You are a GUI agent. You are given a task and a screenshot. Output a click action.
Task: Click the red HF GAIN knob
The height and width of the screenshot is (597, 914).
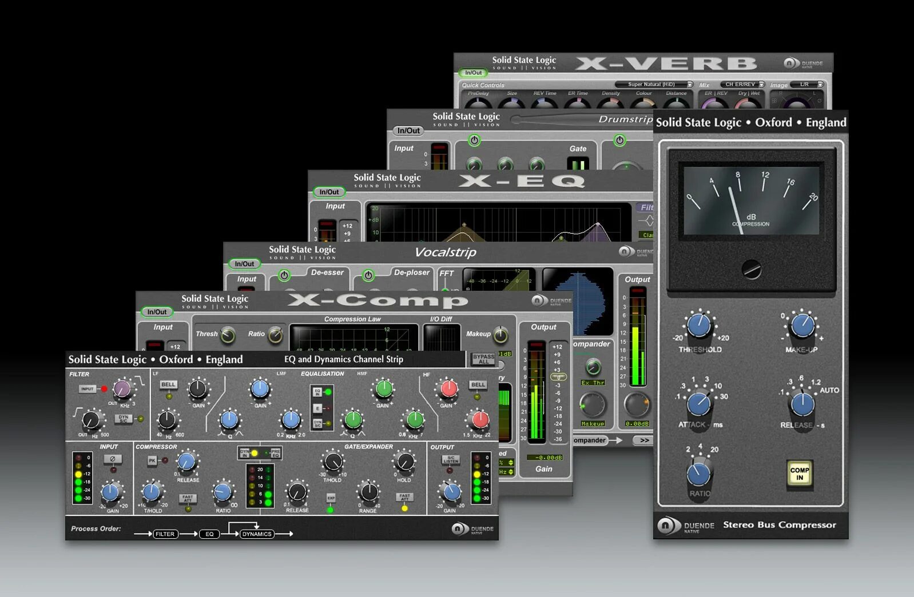448,389
